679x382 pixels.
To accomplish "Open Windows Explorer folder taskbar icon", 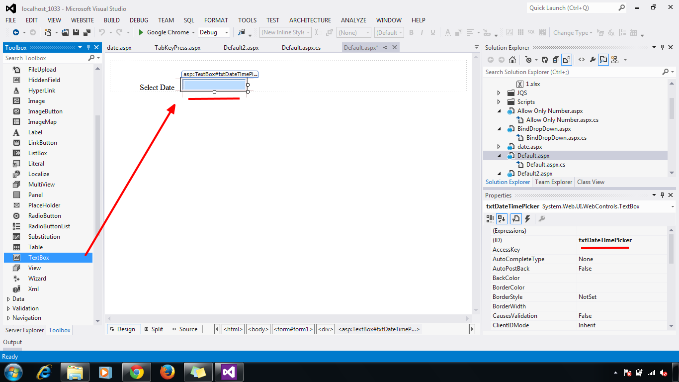I will [x=75, y=372].
